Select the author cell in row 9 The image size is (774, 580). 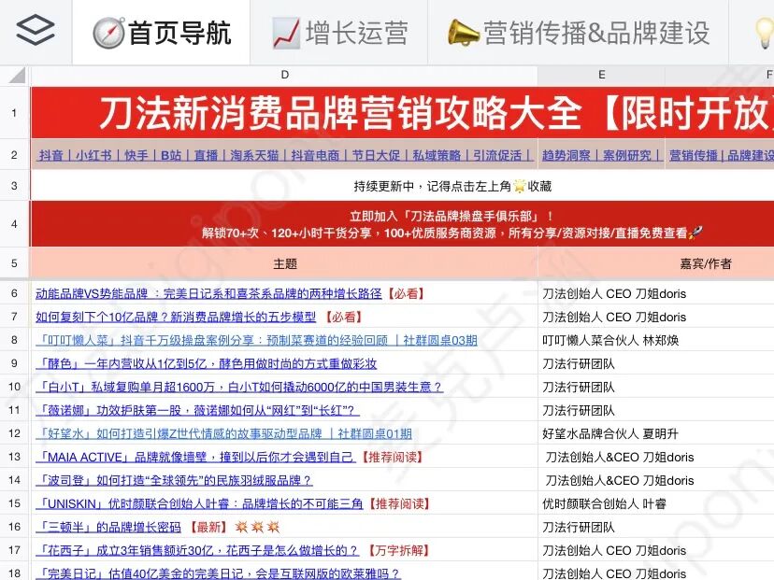coord(655,364)
